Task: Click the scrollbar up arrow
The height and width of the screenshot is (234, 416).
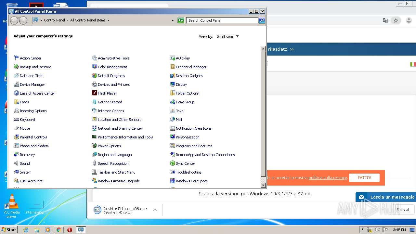Action: tap(263, 49)
